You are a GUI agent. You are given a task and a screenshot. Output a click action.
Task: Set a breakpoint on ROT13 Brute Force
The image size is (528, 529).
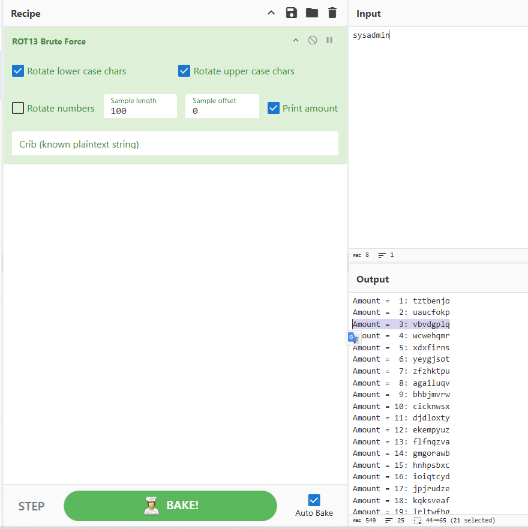329,41
